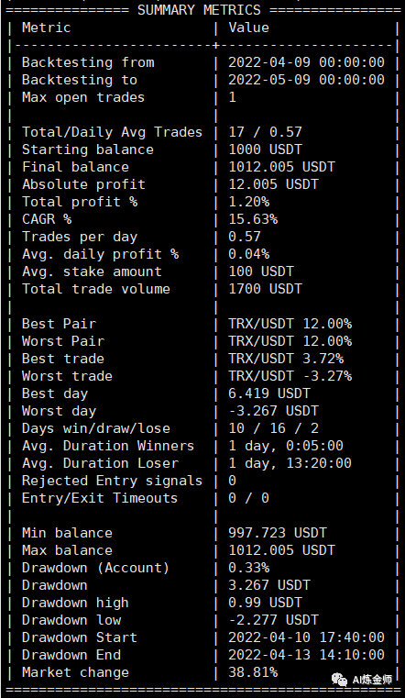The image size is (405, 698).
Task: Click the Drawdown End timestamp
Action: [x=306, y=655]
